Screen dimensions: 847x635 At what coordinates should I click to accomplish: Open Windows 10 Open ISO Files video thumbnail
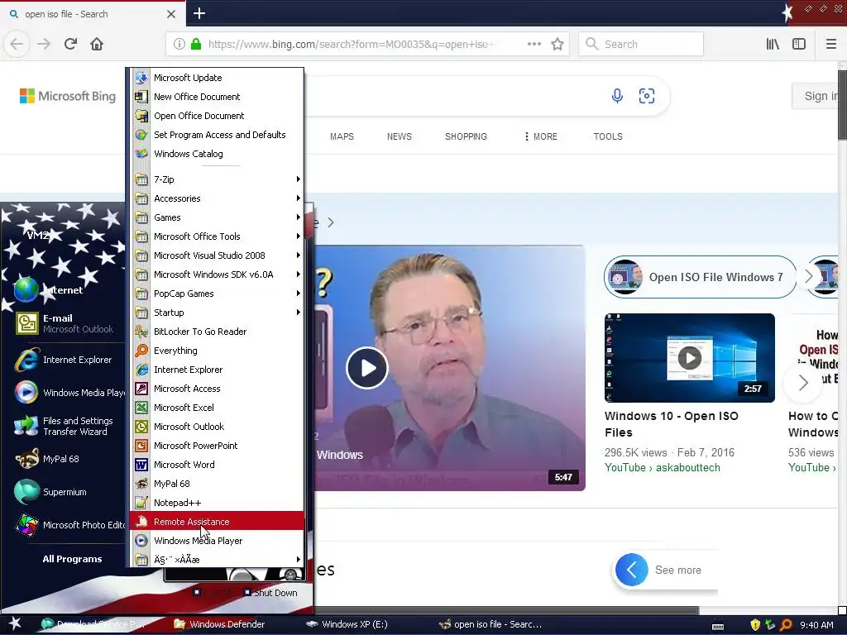tap(689, 358)
